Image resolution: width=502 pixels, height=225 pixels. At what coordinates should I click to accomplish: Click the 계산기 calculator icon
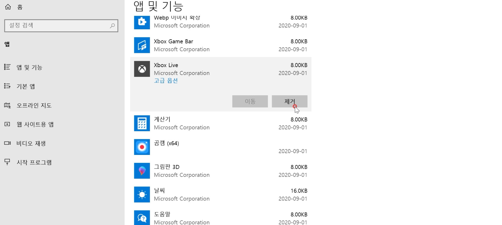(x=142, y=123)
